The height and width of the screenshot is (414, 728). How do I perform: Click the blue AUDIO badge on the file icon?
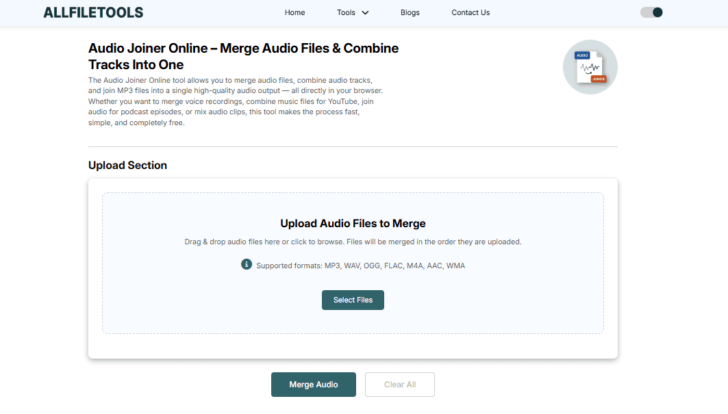[x=582, y=55]
